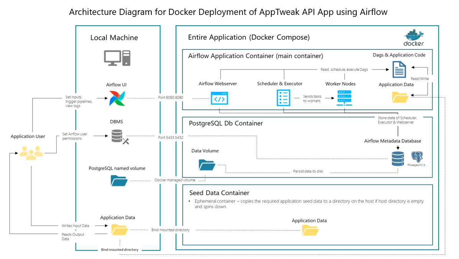Click the PostgreSQL elephant logo
The image size is (459, 259).
click(418, 158)
